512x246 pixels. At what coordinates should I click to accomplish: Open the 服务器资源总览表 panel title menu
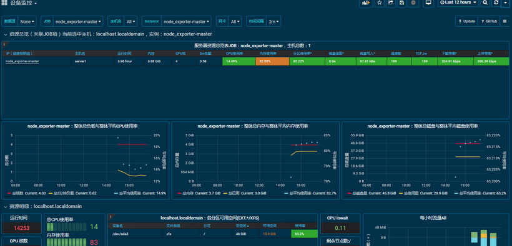[x=252, y=45]
